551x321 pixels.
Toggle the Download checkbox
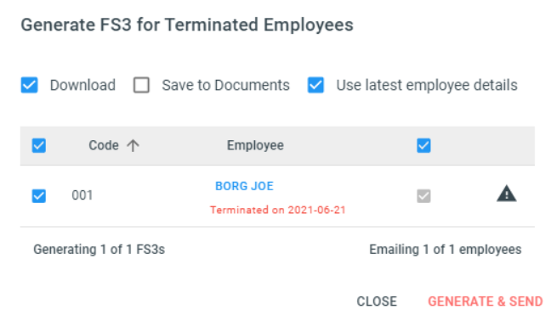pyautogui.click(x=29, y=85)
